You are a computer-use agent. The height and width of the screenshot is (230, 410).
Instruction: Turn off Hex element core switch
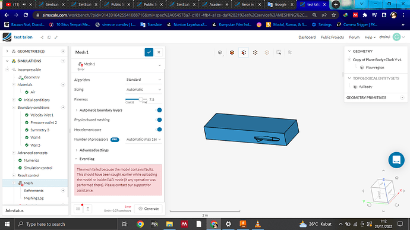(x=159, y=130)
